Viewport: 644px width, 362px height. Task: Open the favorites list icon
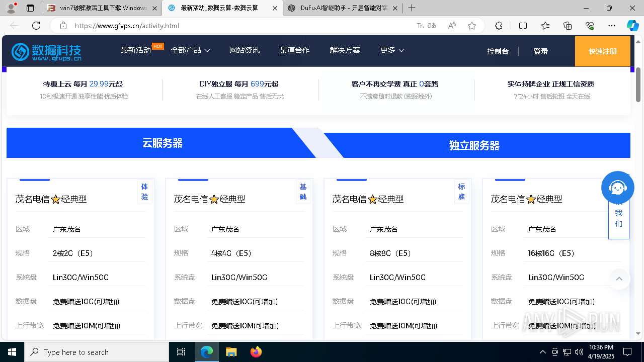545,26
